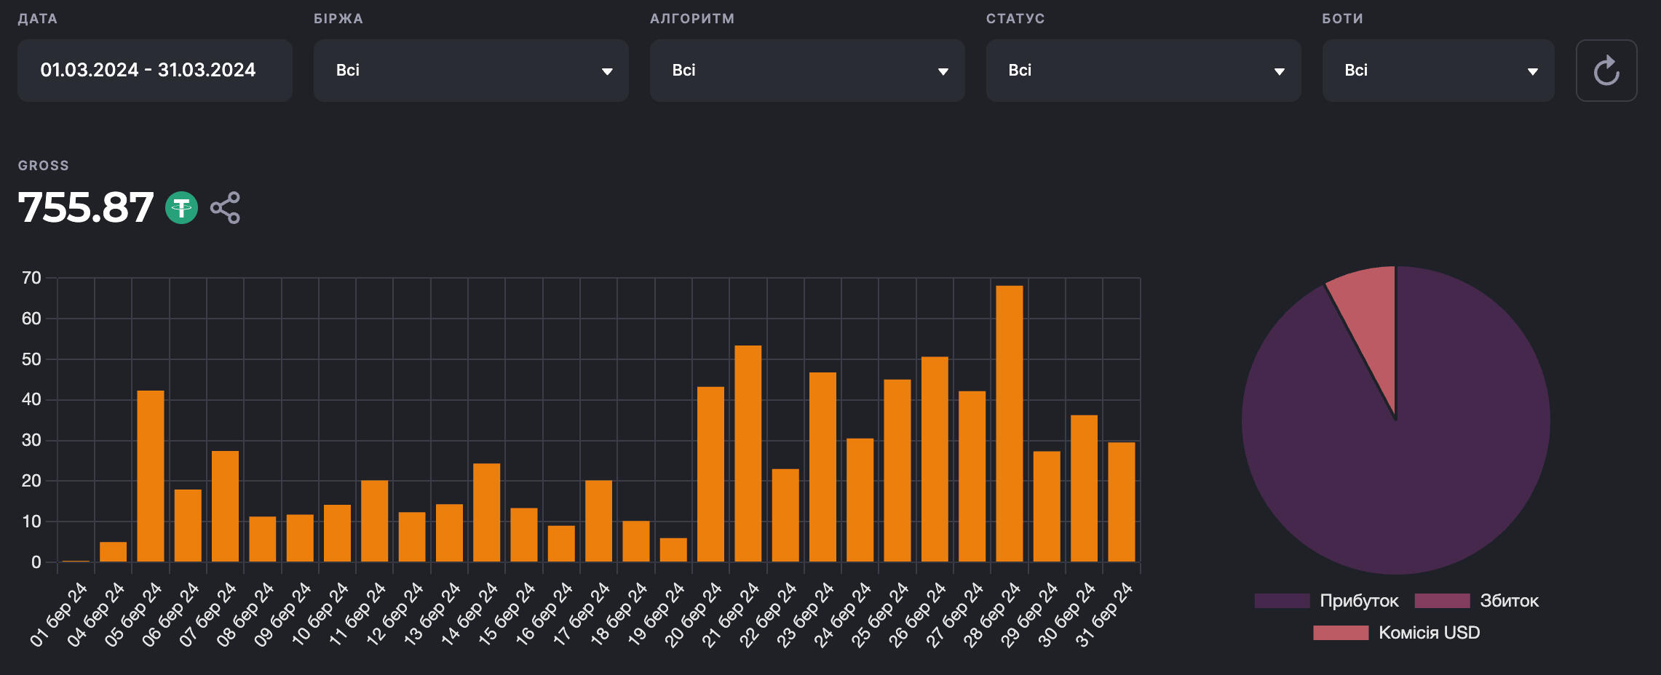This screenshot has width=1661, height=675.
Task: Click the share icon next to gross
Action: click(225, 208)
